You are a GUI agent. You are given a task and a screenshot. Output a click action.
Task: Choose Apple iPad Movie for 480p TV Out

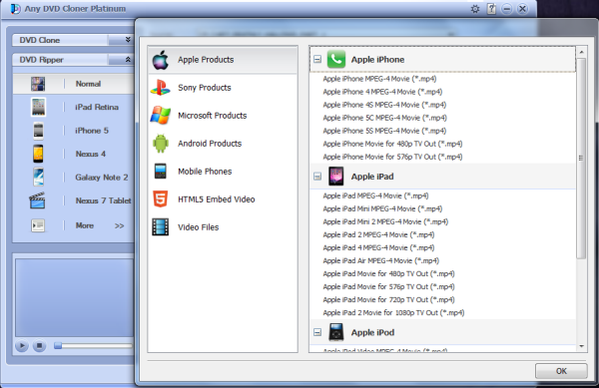[x=389, y=273]
